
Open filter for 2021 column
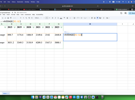(43, 27)
